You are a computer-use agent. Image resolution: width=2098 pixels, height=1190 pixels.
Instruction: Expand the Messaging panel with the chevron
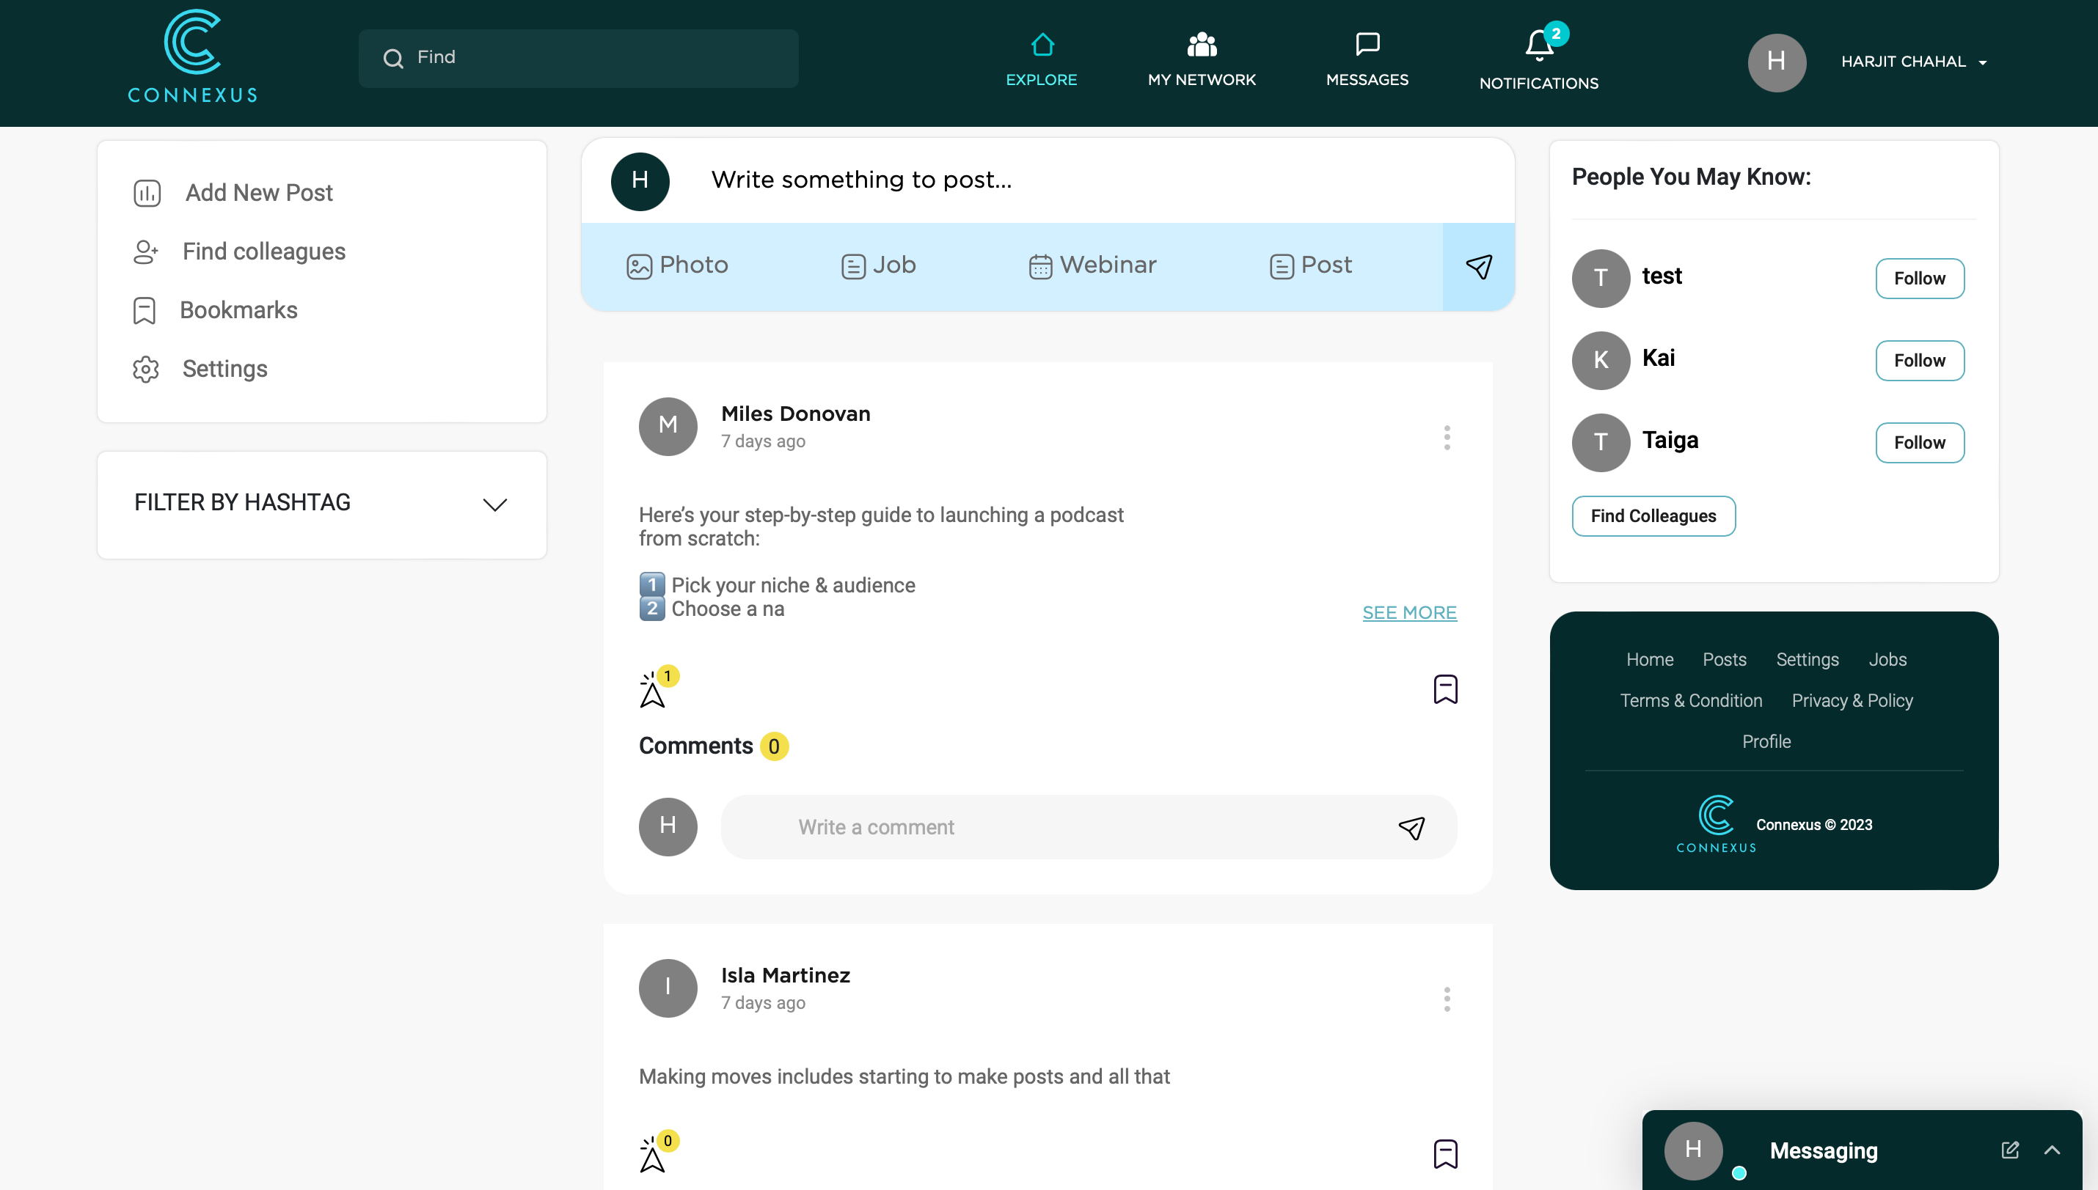point(2051,1150)
